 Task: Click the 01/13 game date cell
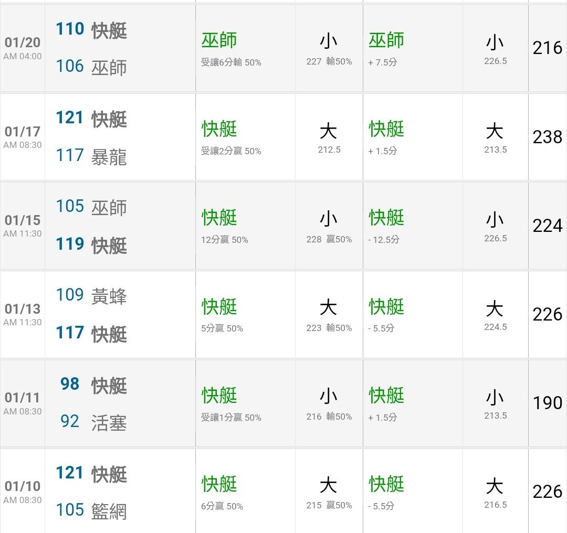point(23,314)
